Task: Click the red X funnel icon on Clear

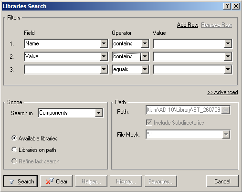Action: (x=50, y=181)
